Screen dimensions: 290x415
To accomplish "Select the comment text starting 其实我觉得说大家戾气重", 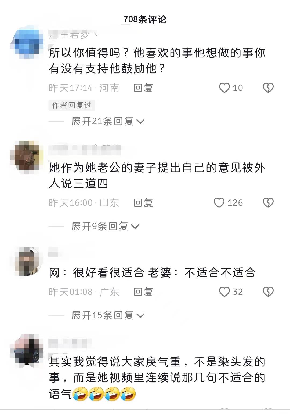I will pyautogui.click(x=157, y=378).
